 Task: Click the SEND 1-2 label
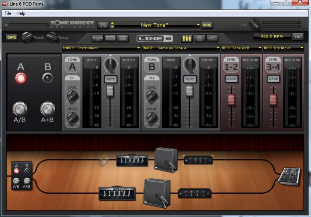pos(231,65)
